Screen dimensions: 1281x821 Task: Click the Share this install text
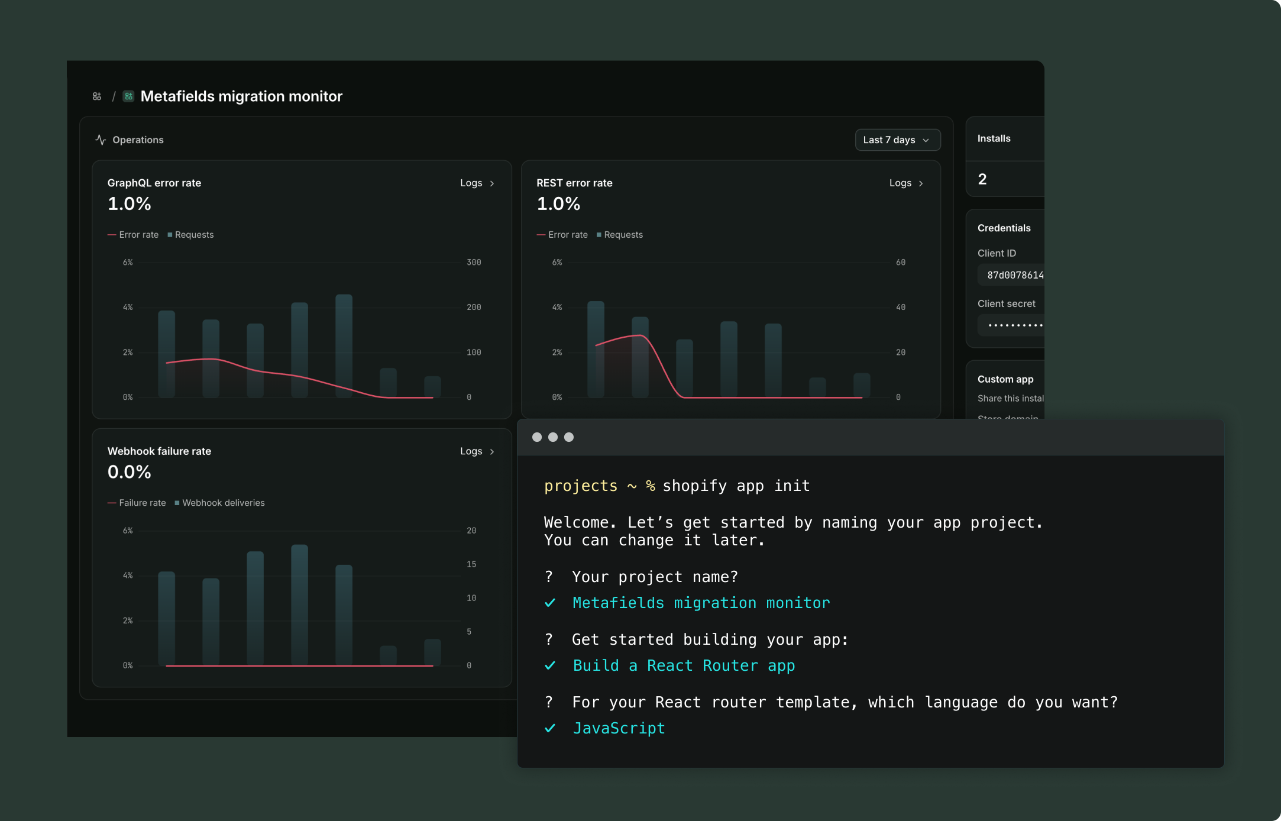click(1011, 399)
